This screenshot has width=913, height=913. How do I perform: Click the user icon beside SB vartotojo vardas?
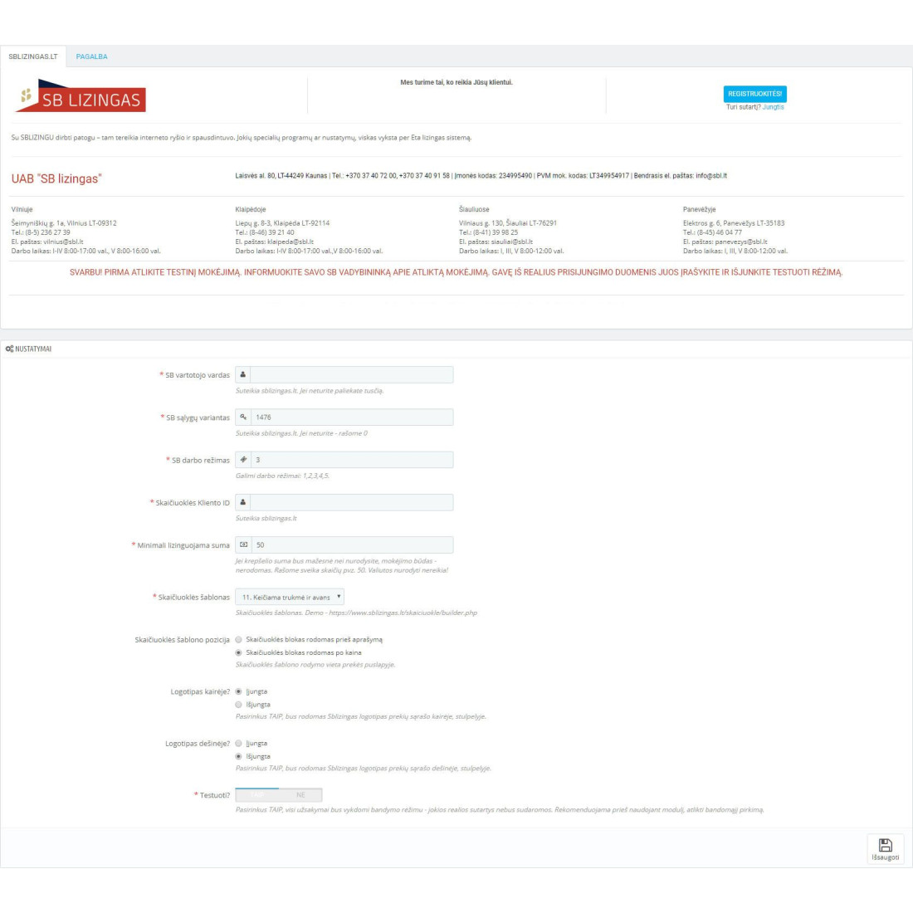[242, 375]
